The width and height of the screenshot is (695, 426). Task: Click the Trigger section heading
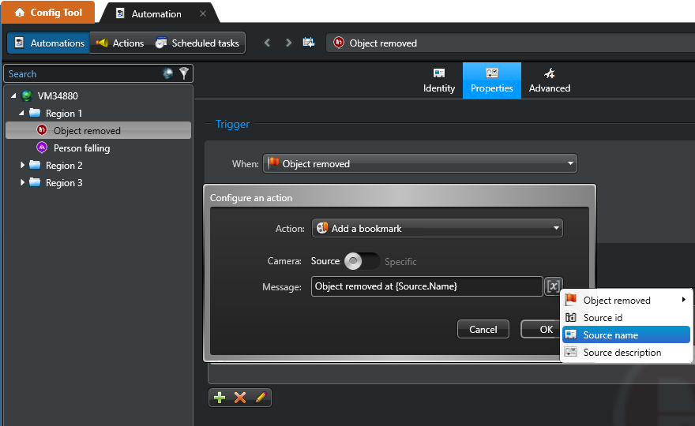pos(232,124)
